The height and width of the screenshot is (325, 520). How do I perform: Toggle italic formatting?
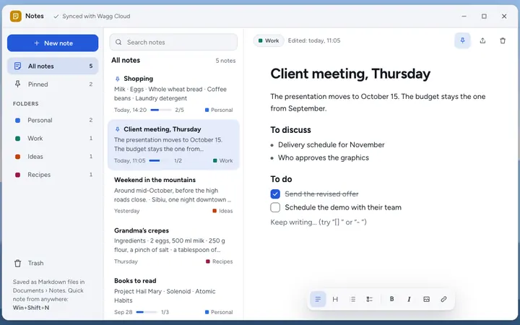pyautogui.click(x=409, y=299)
